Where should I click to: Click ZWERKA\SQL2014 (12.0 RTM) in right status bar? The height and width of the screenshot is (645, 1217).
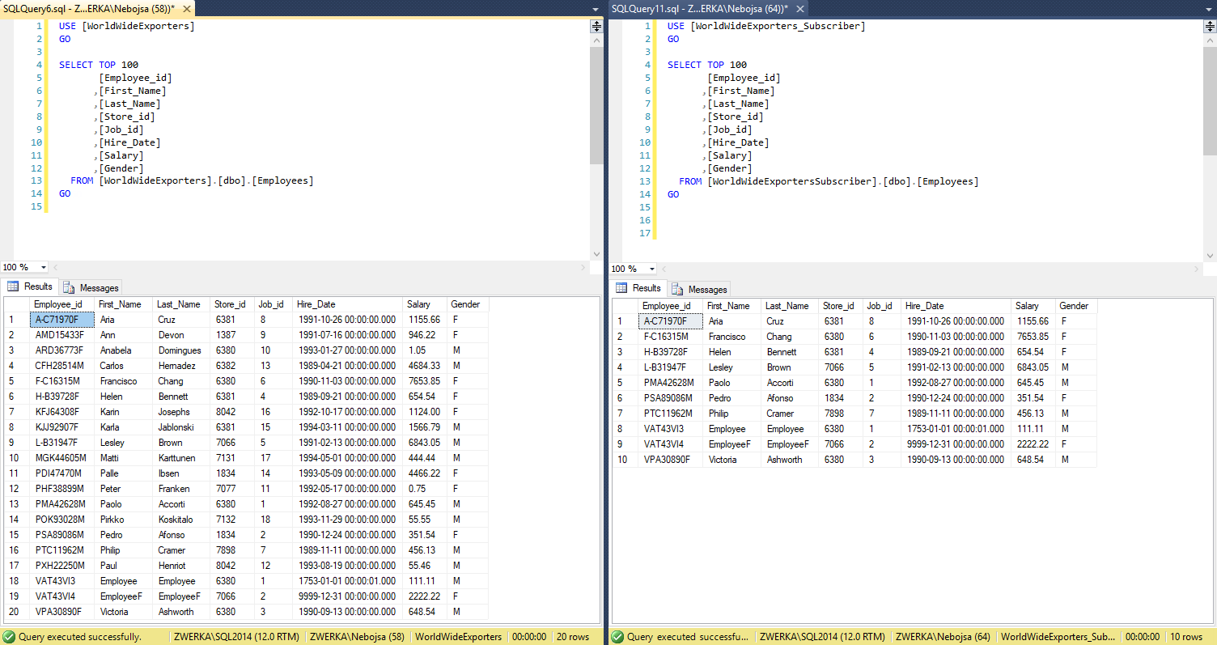823,637
